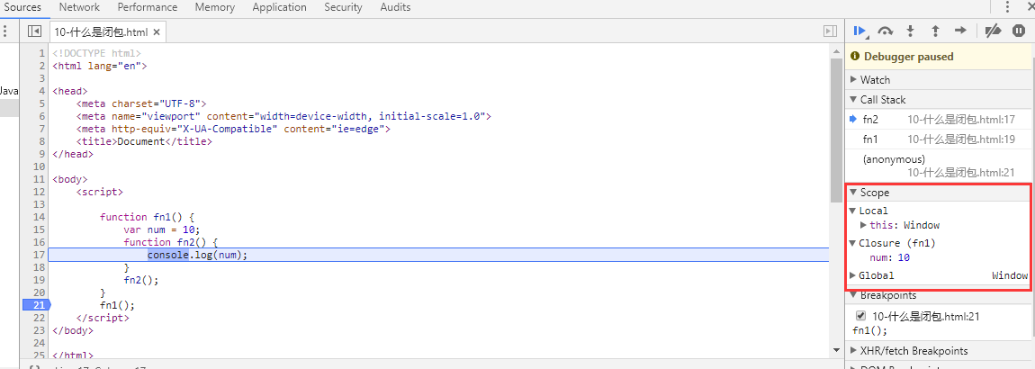The height and width of the screenshot is (369, 1035).
Task: Click the <html lang="en"> line
Action: [100, 67]
